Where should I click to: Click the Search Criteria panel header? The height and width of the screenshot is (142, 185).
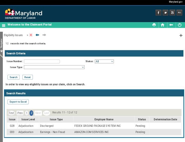pyautogui.click(x=94, y=53)
